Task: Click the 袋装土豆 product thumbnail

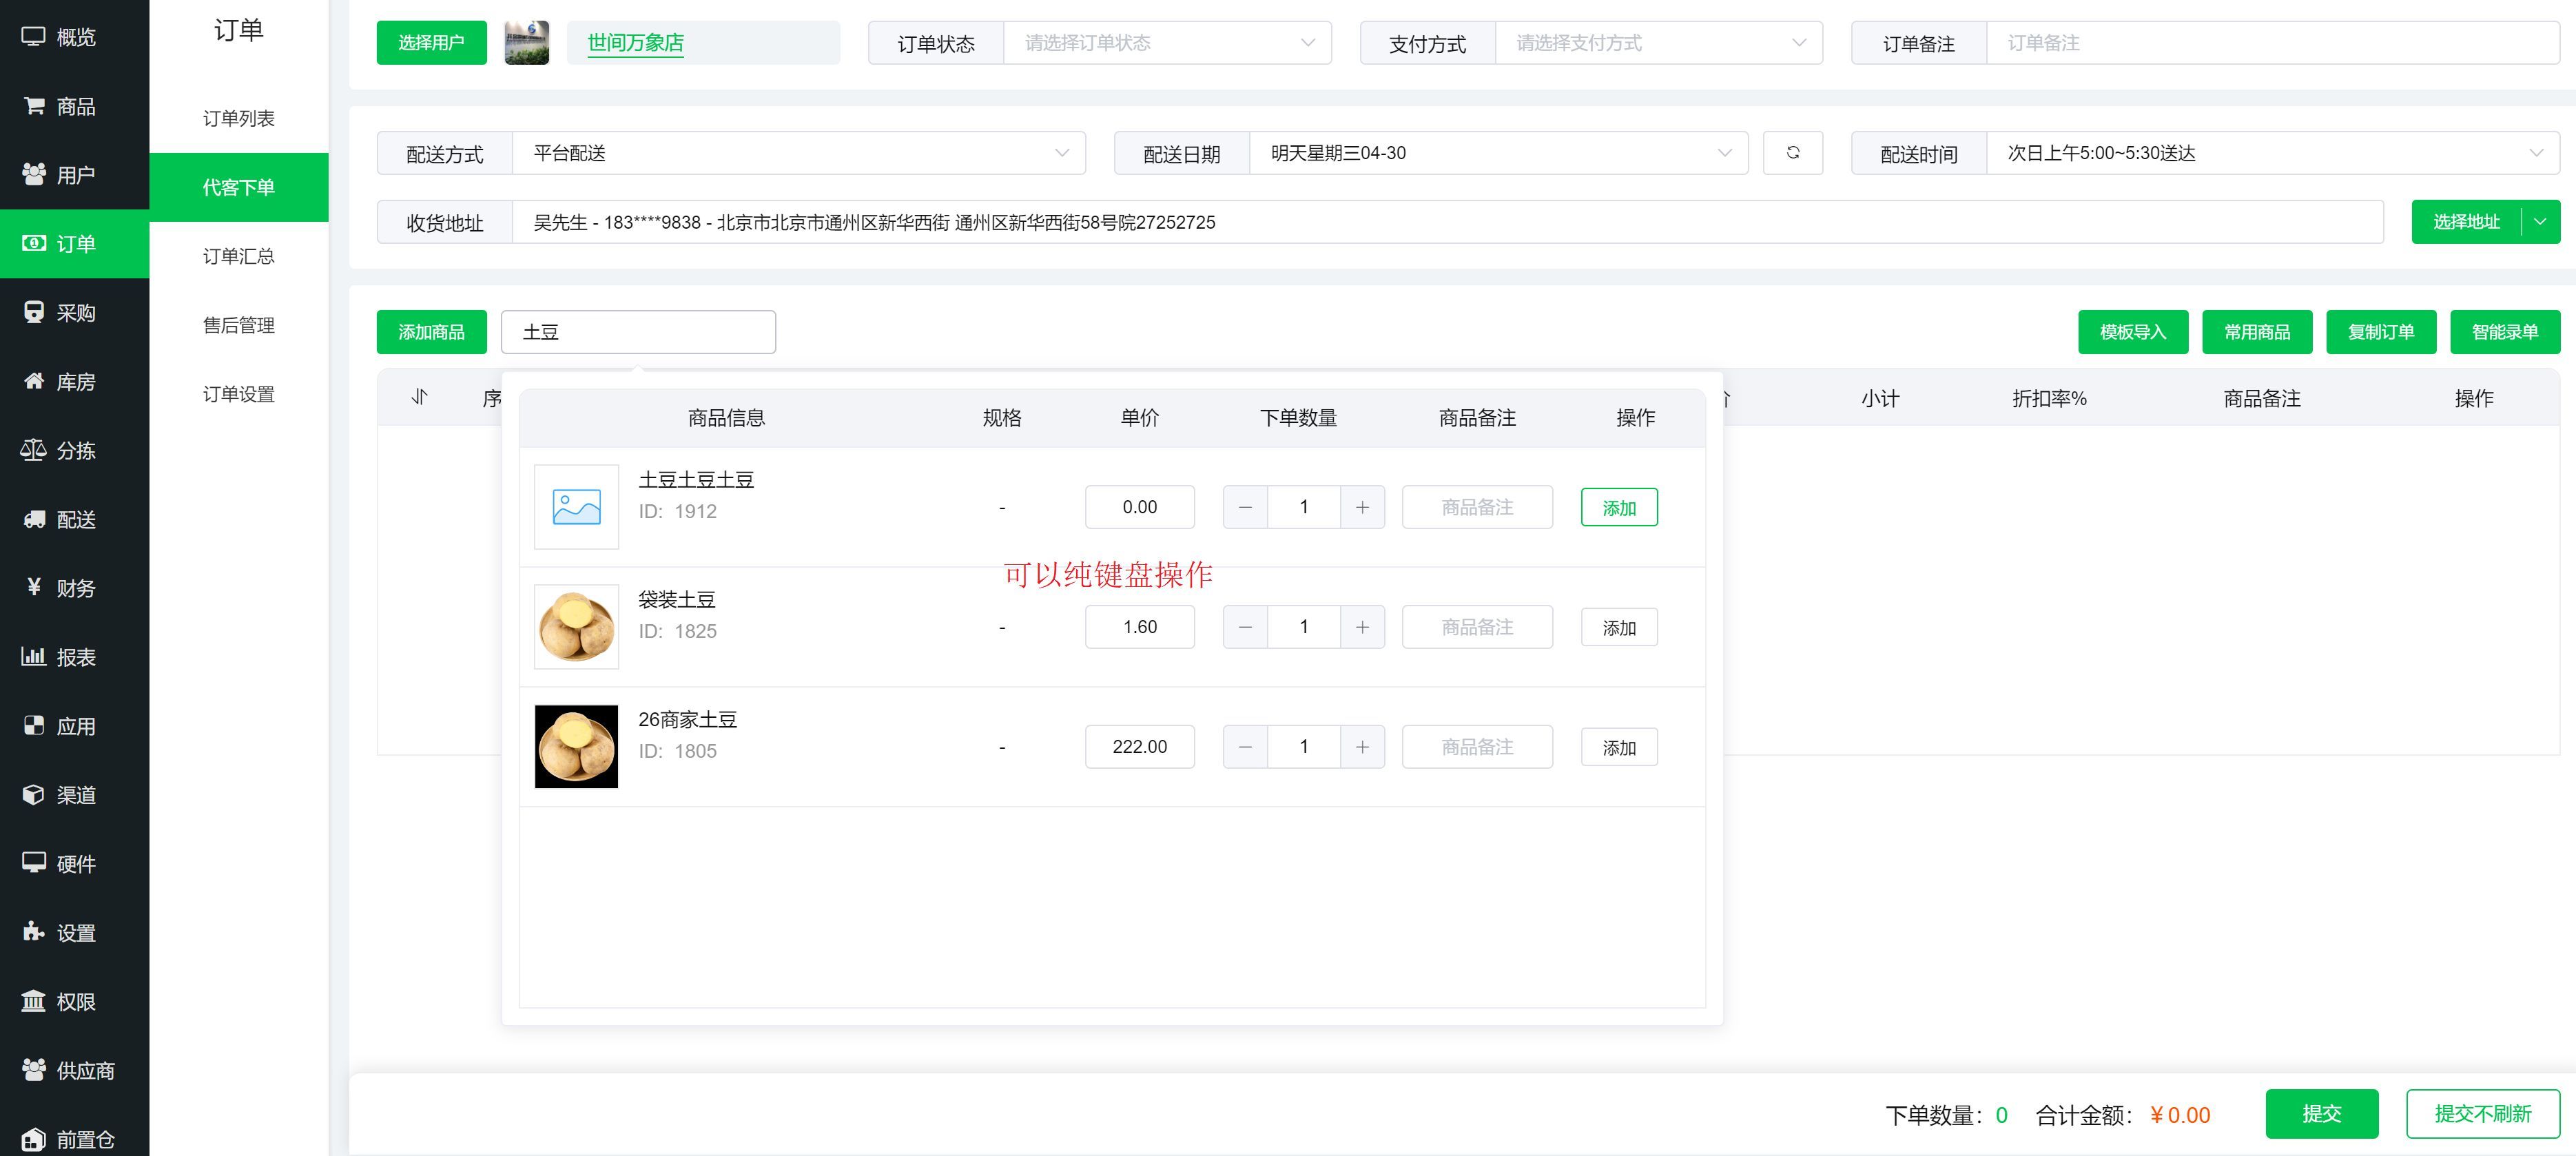Action: [x=576, y=627]
